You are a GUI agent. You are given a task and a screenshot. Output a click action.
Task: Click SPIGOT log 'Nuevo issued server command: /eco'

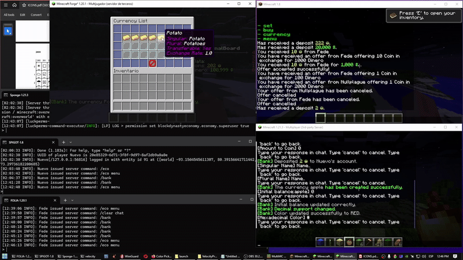[x=55, y=169]
